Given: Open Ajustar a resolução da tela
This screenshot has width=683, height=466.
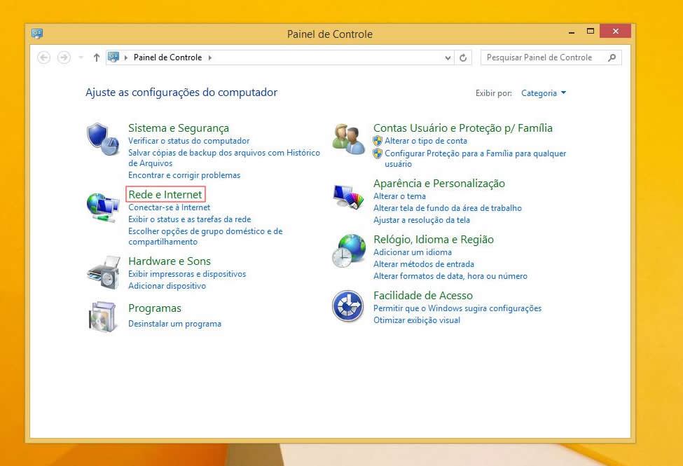Looking at the screenshot, I should (421, 219).
